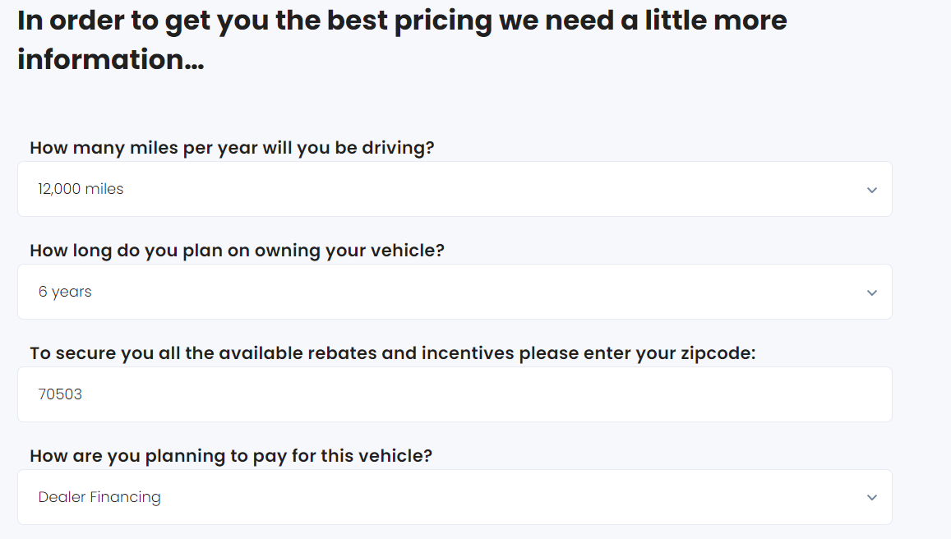
Task: Click the "How long do you plan" label
Action: coord(237,251)
